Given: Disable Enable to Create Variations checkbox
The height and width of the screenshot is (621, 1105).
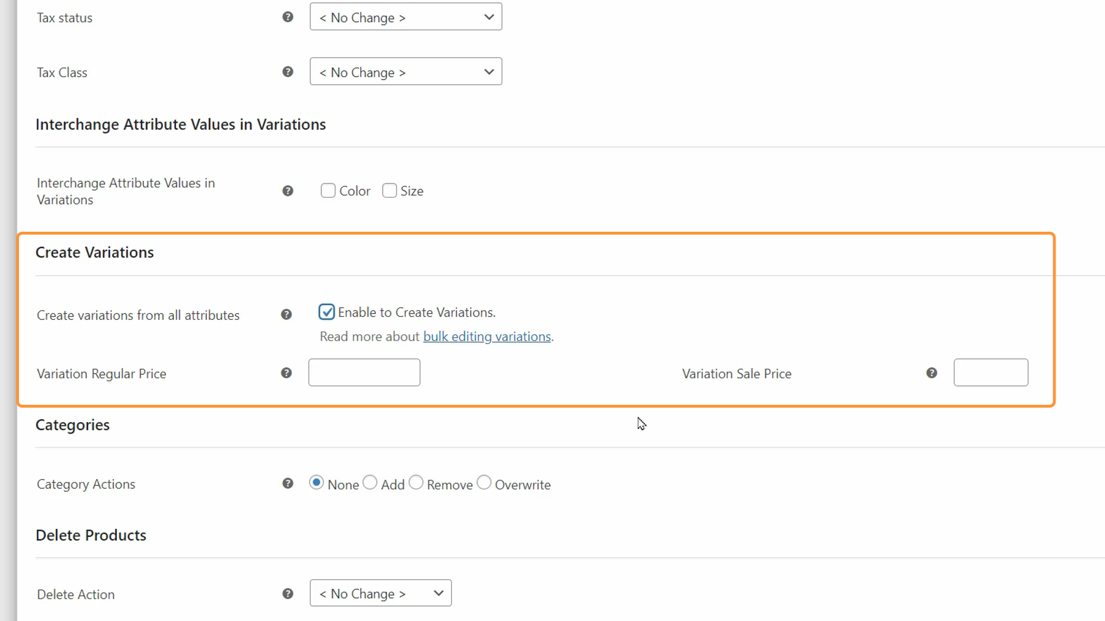Looking at the screenshot, I should pos(326,312).
